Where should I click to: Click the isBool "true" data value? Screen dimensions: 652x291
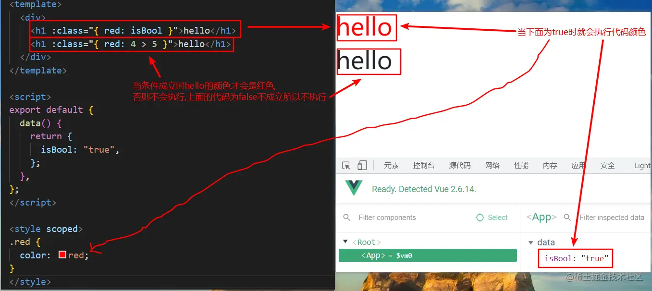(595, 258)
